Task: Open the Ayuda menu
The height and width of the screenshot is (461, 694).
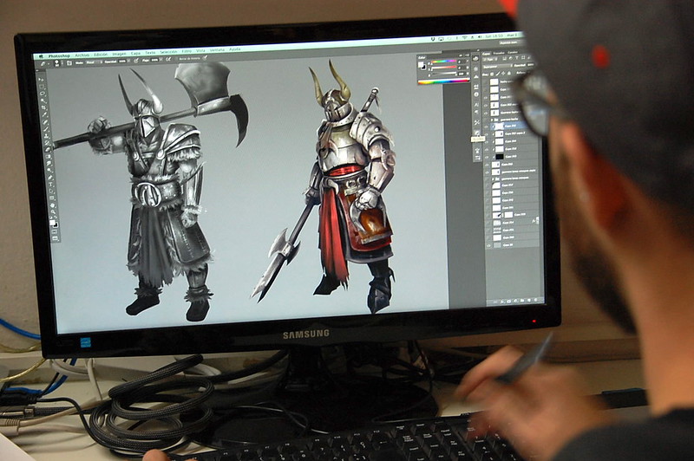Action: click(x=235, y=49)
